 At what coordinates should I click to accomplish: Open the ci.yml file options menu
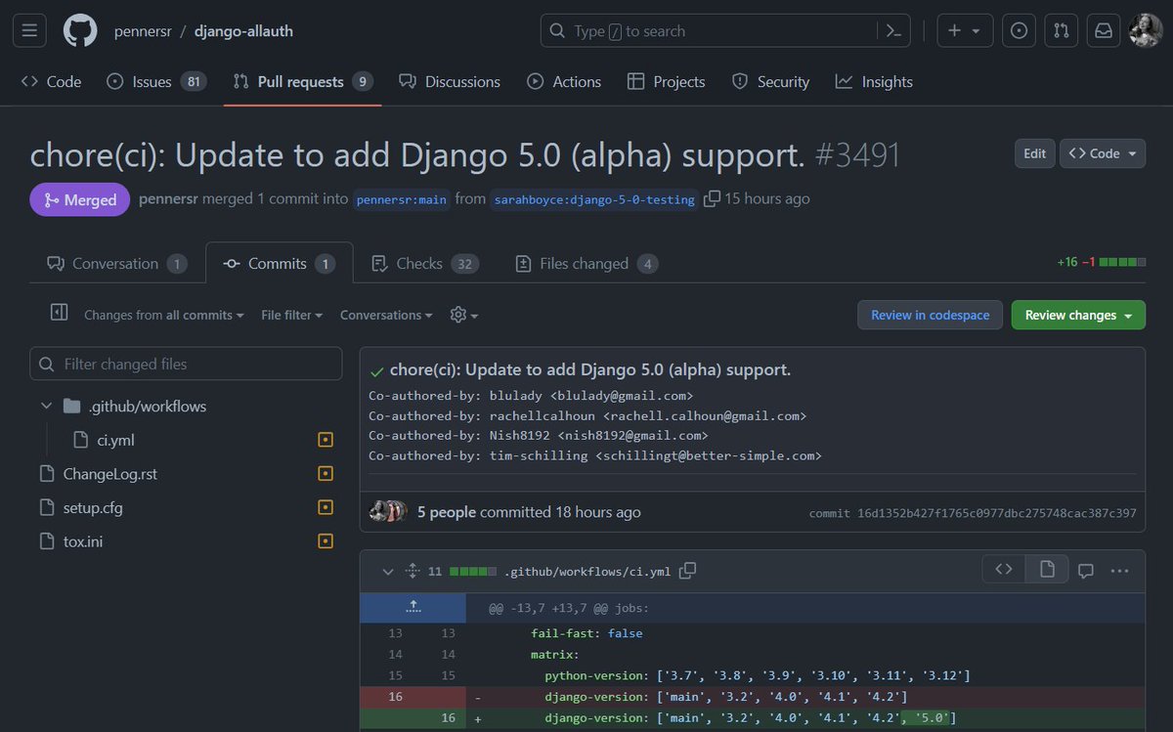[x=1120, y=571]
